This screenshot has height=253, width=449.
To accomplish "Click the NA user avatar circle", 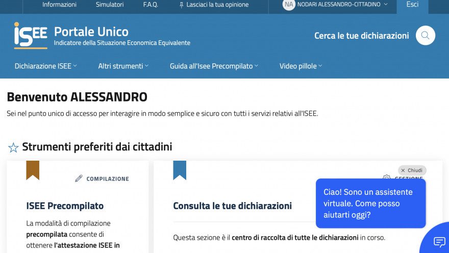I will point(289,5).
